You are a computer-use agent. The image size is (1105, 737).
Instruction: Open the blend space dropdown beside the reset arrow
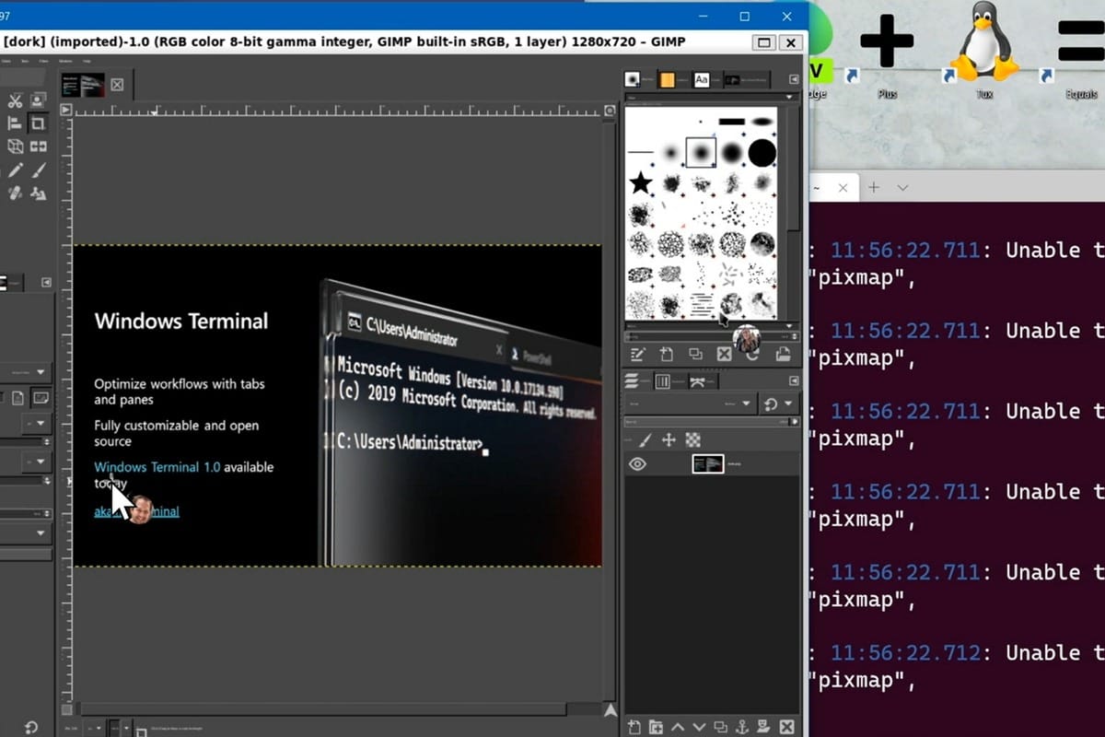[787, 404]
